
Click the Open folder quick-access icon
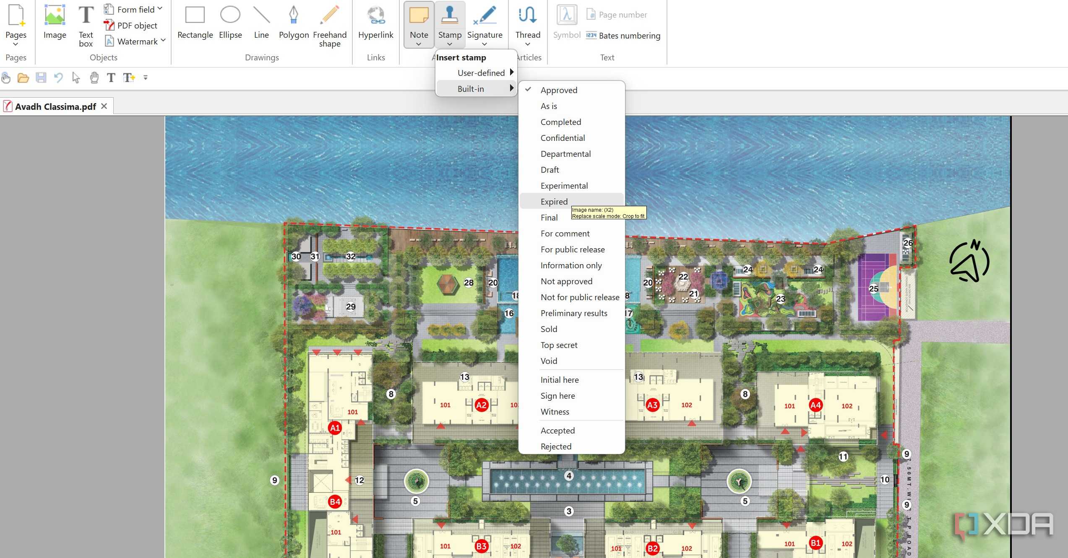(x=23, y=78)
